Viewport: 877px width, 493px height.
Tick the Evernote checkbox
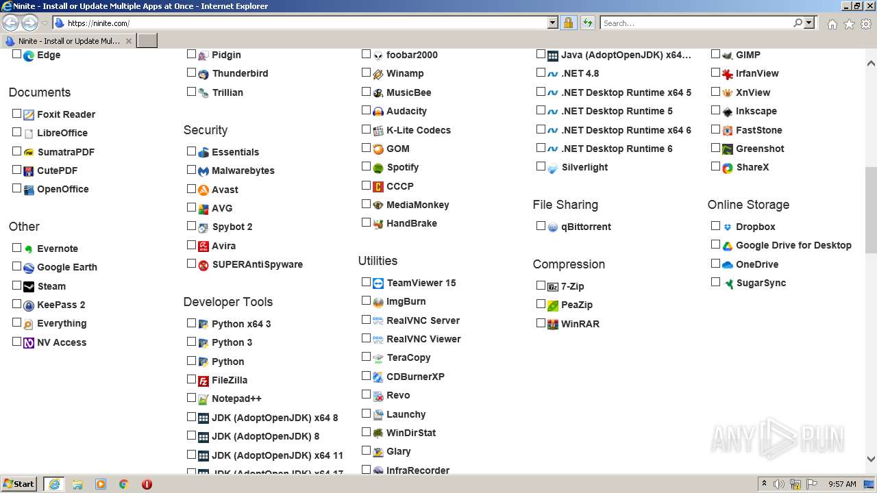pos(16,248)
